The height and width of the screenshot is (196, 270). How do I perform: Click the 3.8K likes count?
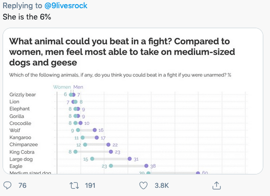tap(161, 186)
